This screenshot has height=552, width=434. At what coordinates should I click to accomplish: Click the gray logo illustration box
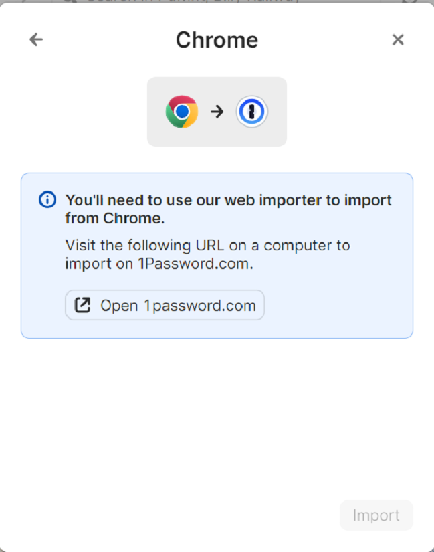[x=217, y=112]
